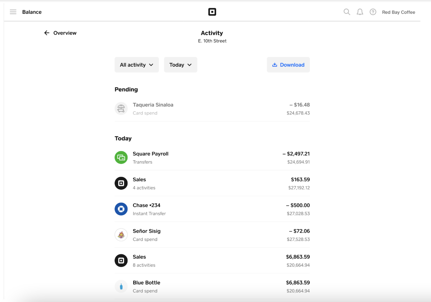
Task: Click the Activity page heading
Action: coord(212,33)
